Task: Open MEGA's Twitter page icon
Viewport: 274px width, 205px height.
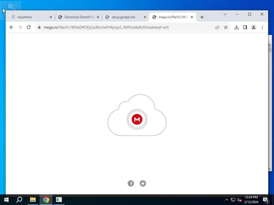Action: pyautogui.click(x=143, y=183)
